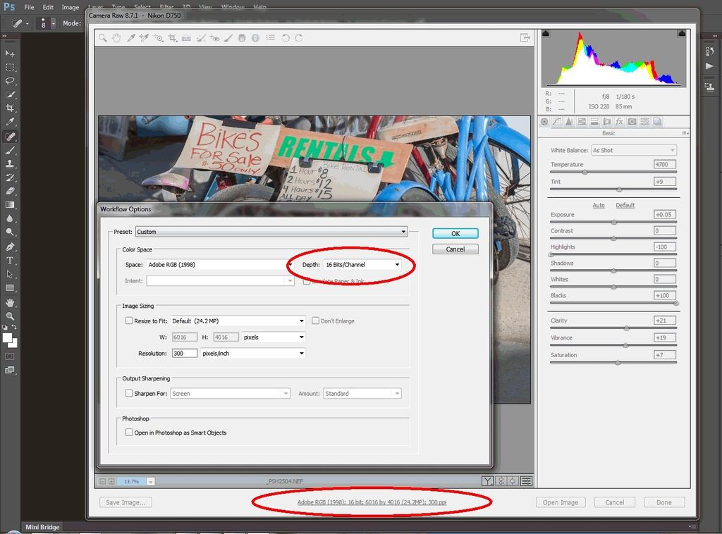Open the Effects (fx) panel tab
This screenshot has width=722, height=534.
[x=619, y=122]
